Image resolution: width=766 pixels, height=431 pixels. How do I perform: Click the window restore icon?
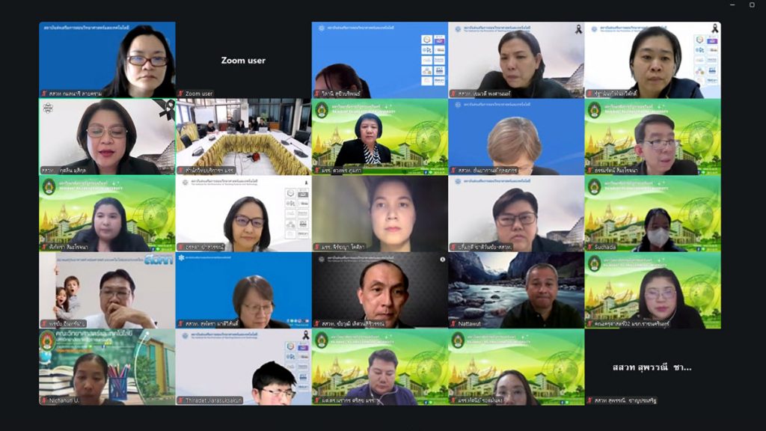(751, 4)
